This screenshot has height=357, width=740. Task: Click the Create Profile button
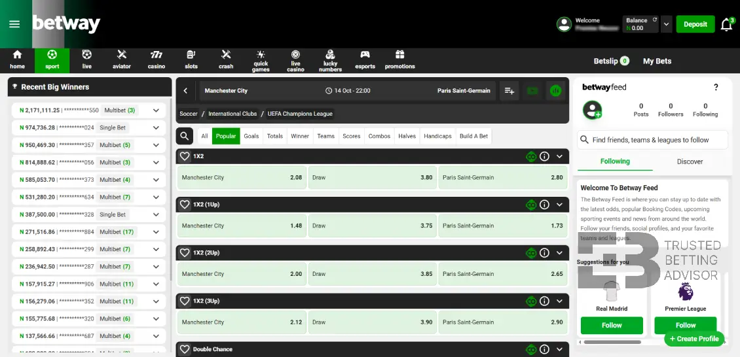click(694, 339)
